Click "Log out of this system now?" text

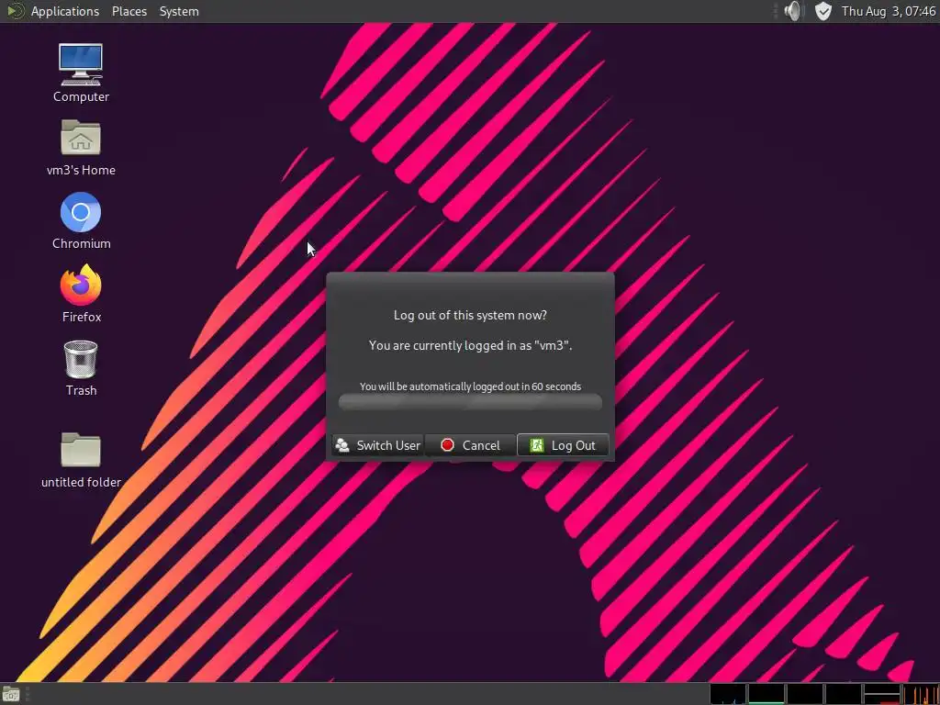coord(470,316)
